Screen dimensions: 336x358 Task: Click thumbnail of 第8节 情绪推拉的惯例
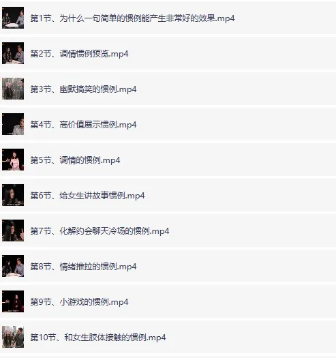(13, 266)
